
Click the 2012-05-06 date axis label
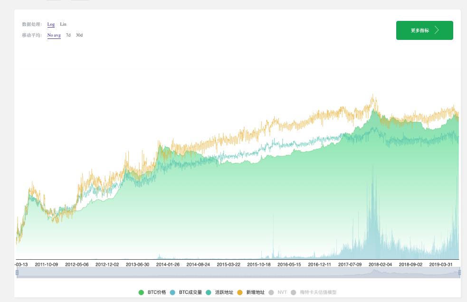click(76, 264)
